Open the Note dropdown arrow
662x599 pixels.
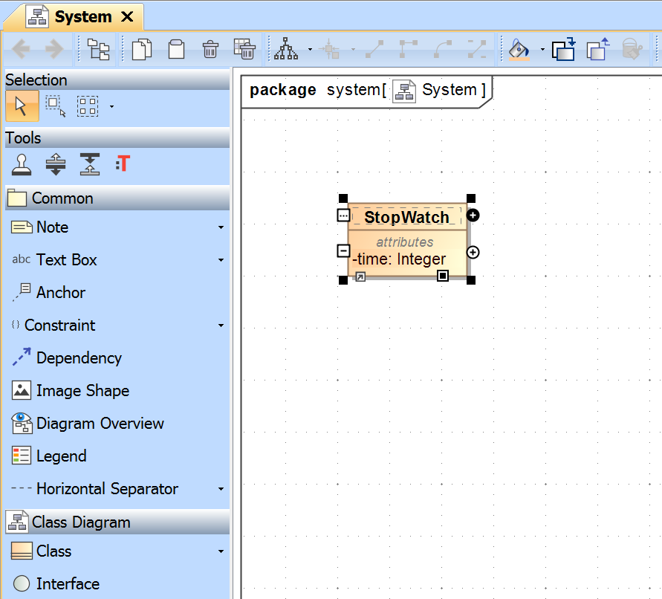click(221, 228)
